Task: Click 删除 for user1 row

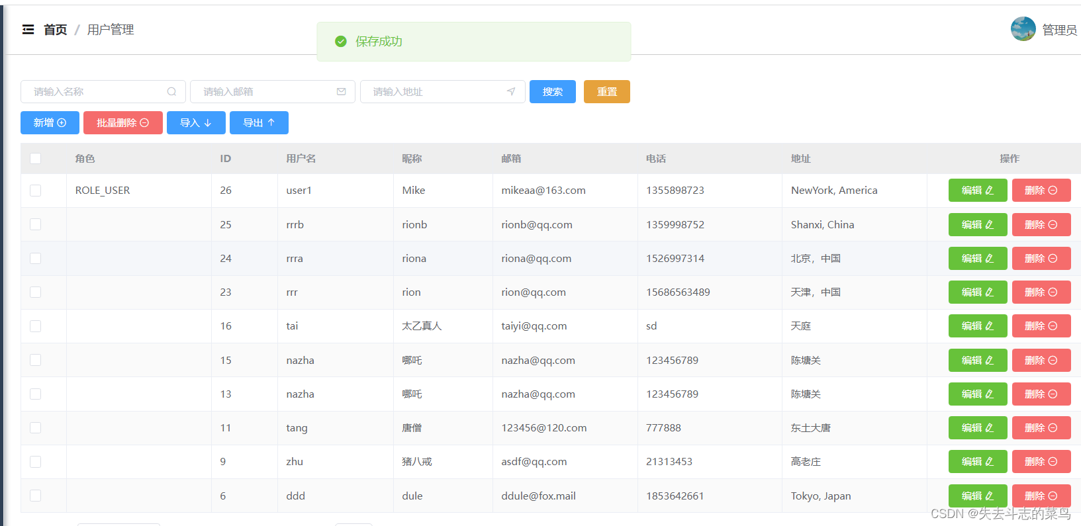Action: [1041, 191]
